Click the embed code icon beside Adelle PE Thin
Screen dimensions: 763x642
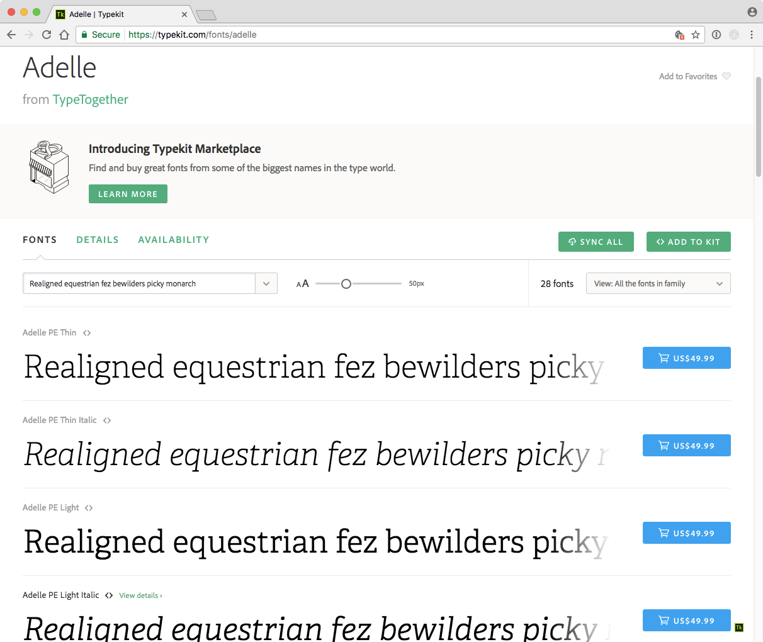click(x=87, y=333)
